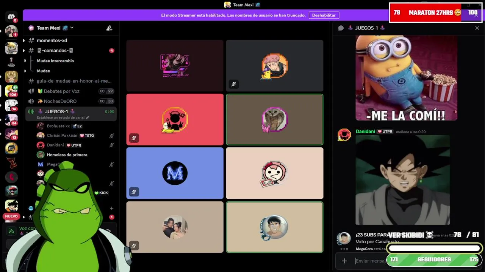The image size is (485, 272).
Task: Click the Enviar mensaje input field
Action: click(x=371, y=261)
